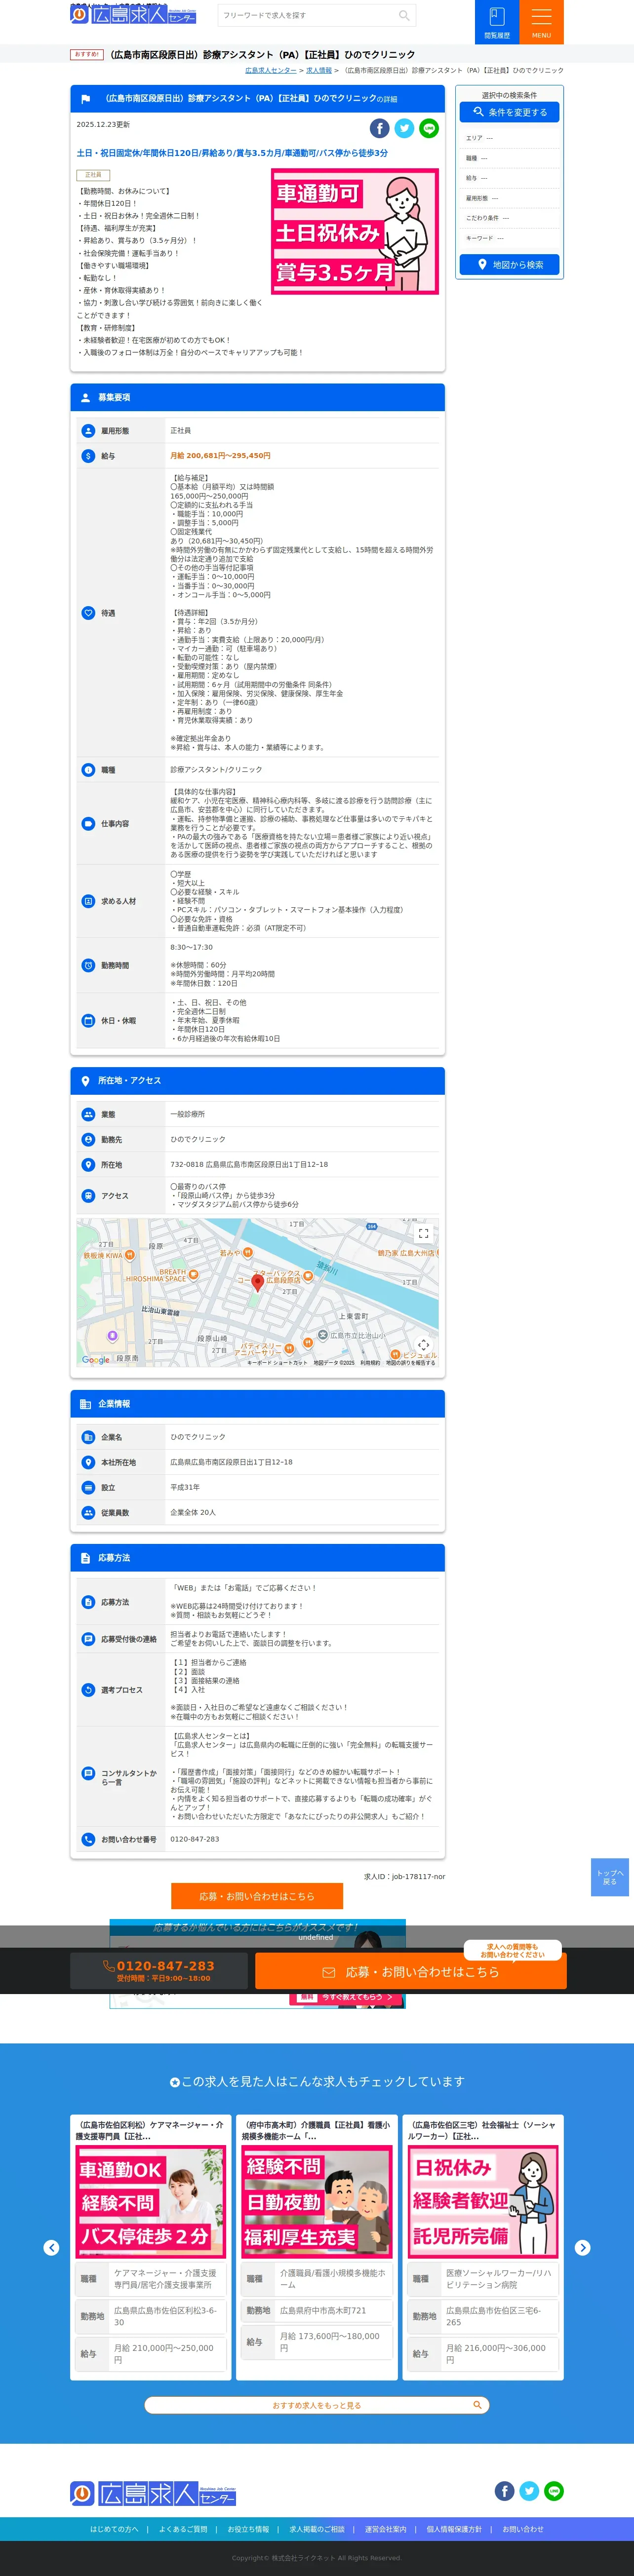This screenshot has height=2576, width=634.
Task: Open the footer Facebook icon
Action: (x=505, y=2491)
